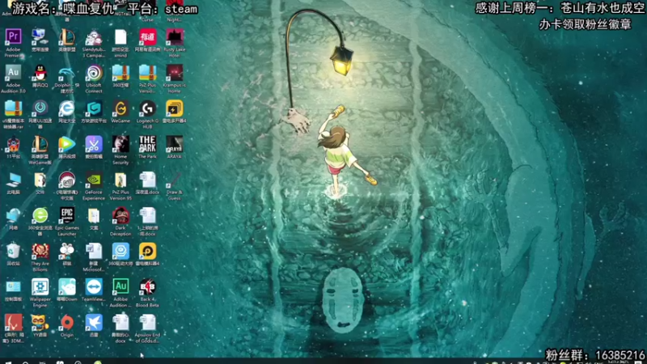Open the Apsulov End of Gods document
The image size is (647, 364).
[147, 323]
